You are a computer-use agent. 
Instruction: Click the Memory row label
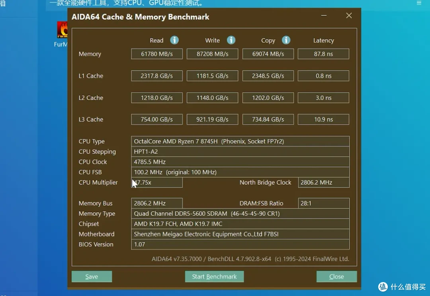pos(90,54)
